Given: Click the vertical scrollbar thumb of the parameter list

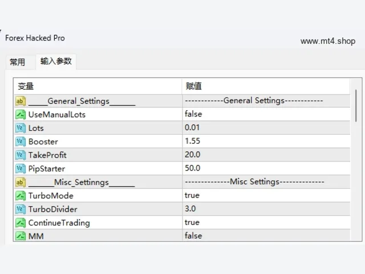Looking at the screenshot, I should pos(356,106).
